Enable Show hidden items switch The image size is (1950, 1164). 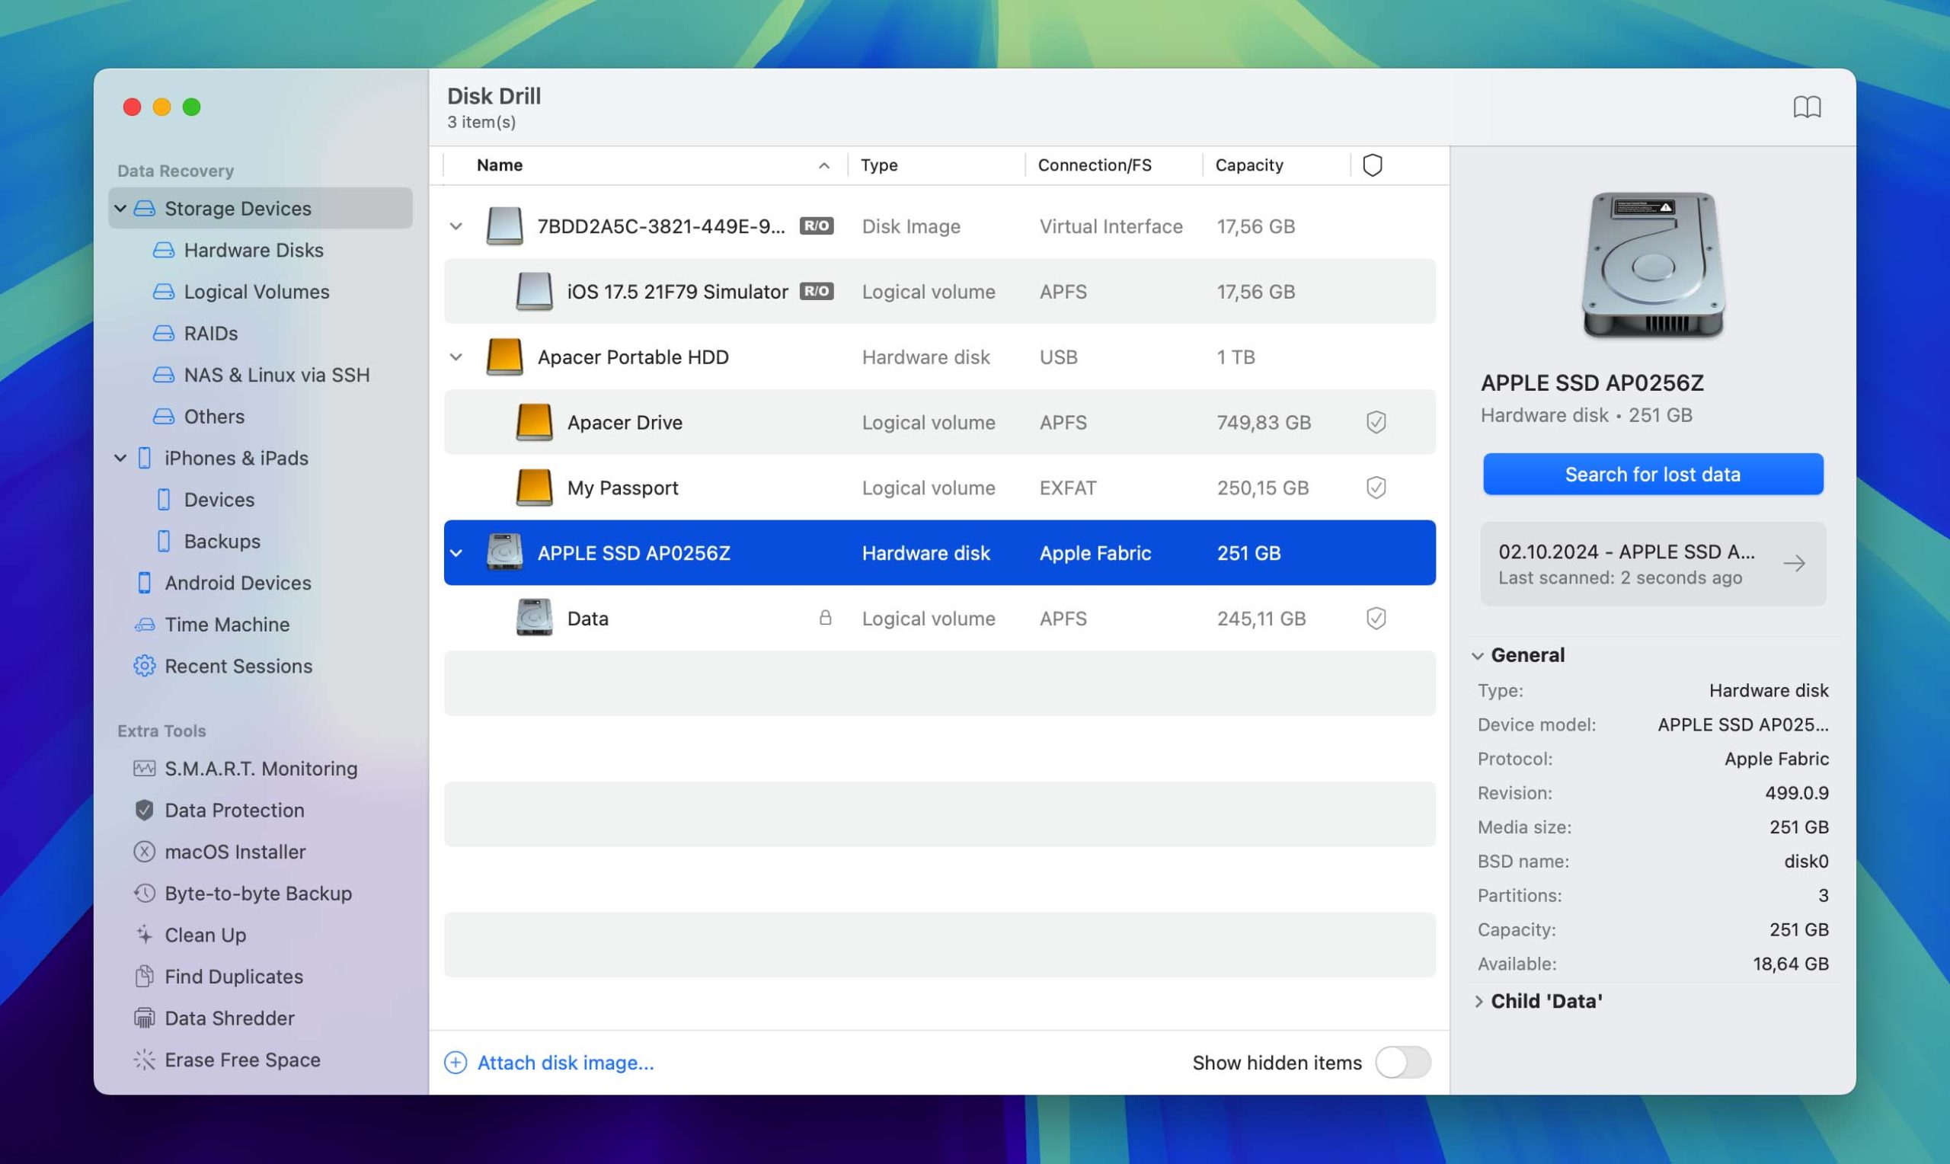[1403, 1063]
